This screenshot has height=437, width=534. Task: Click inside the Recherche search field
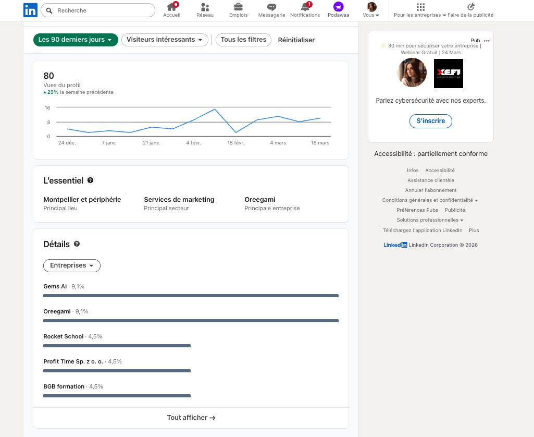pyautogui.click(x=98, y=10)
